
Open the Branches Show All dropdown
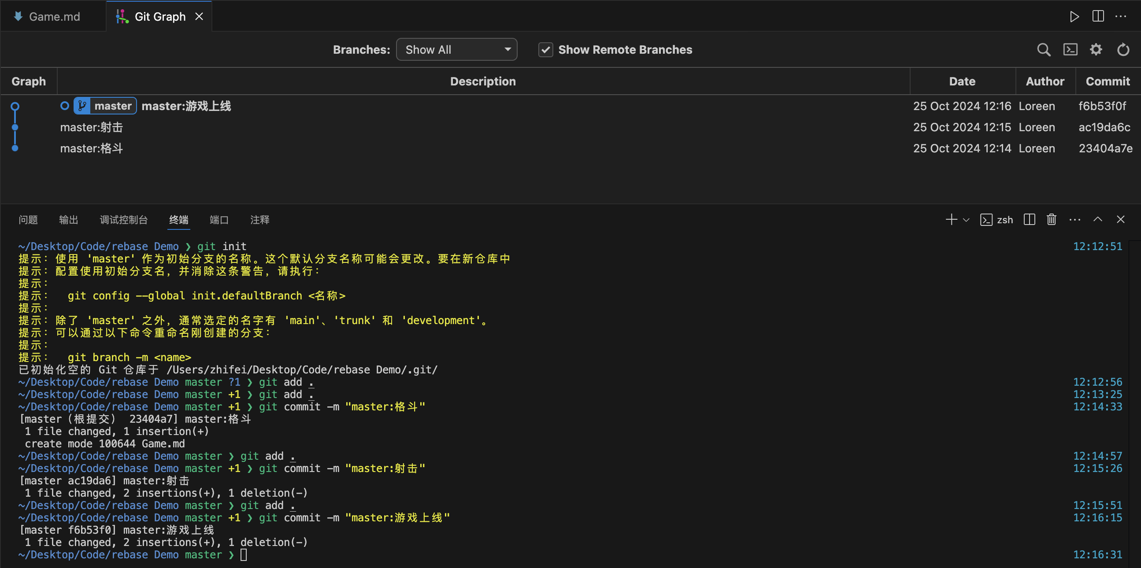pyautogui.click(x=457, y=50)
